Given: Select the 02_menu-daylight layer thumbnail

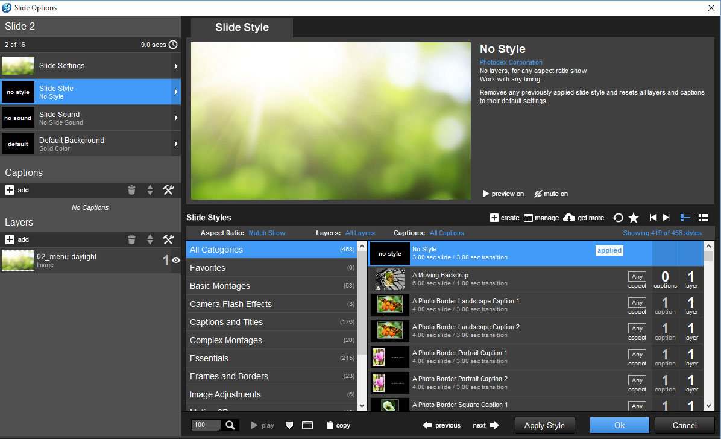Looking at the screenshot, I should click(18, 261).
